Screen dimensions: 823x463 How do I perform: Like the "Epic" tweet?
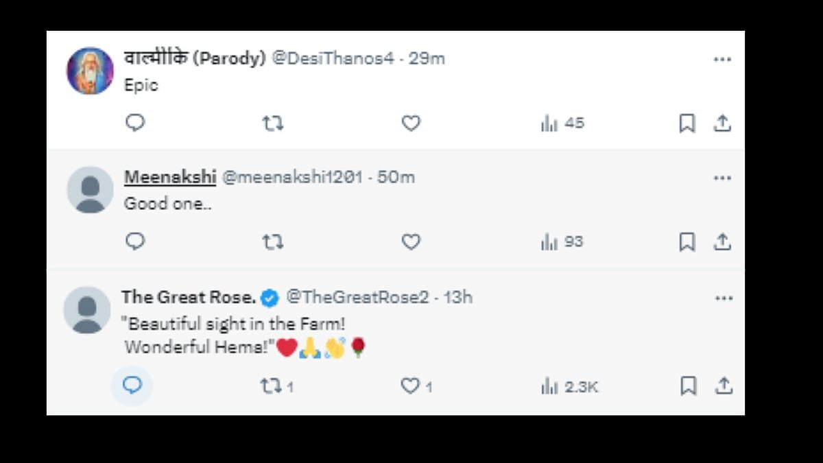pyautogui.click(x=411, y=123)
